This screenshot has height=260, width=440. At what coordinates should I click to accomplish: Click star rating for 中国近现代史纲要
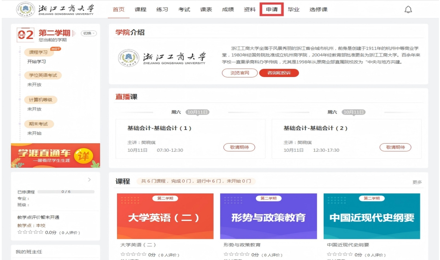[340, 254]
